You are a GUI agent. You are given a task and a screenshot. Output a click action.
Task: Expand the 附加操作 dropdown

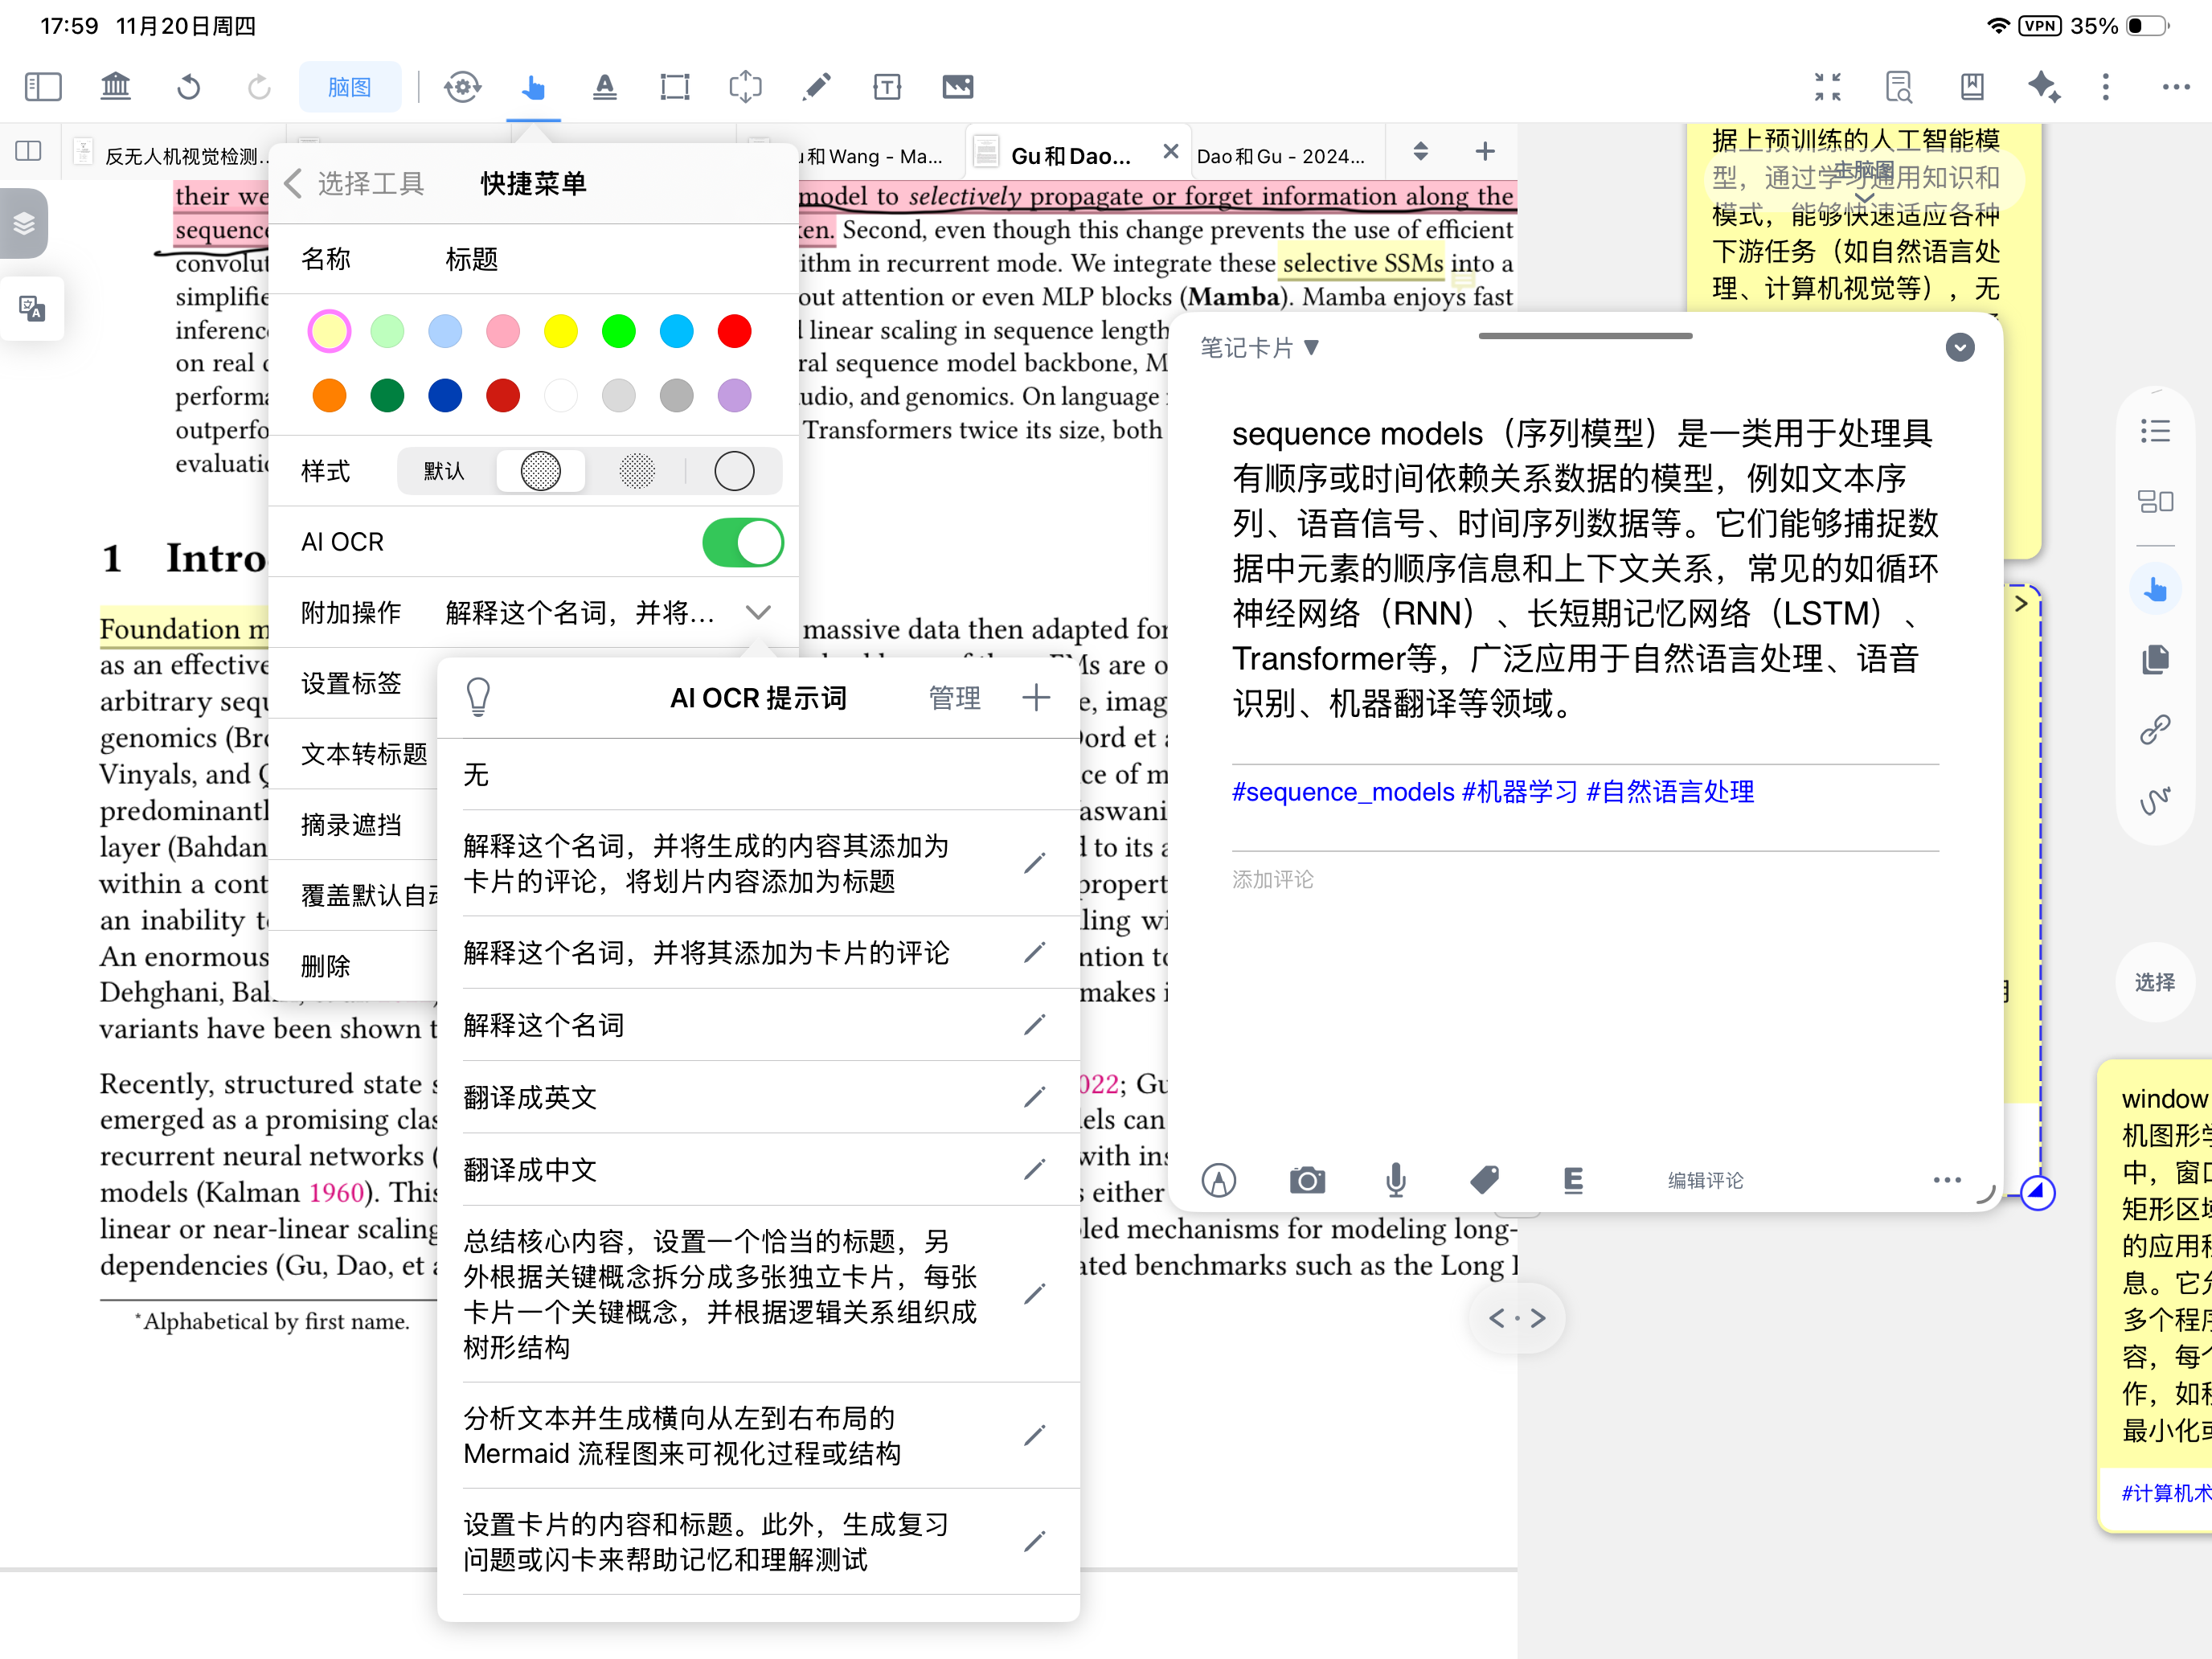[758, 612]
